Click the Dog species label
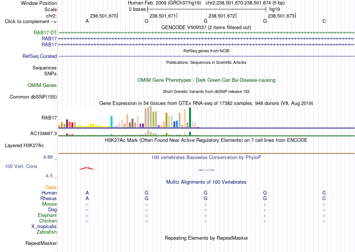 [53, 210]
